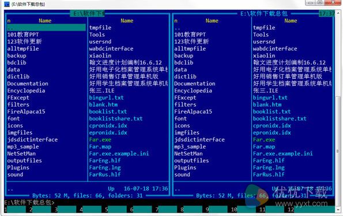Select filters folder in right panel

[x=185, y=104]
